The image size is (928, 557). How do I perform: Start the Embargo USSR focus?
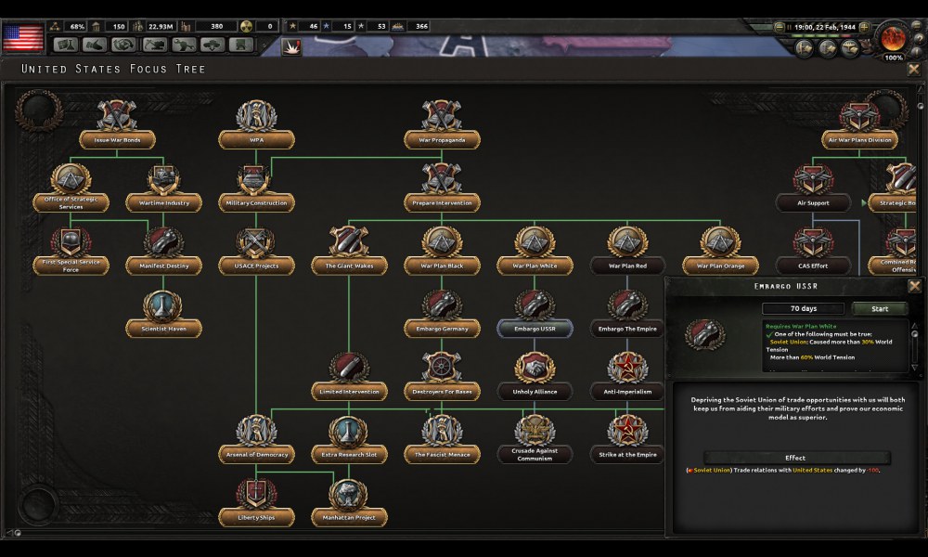[880, 308]
